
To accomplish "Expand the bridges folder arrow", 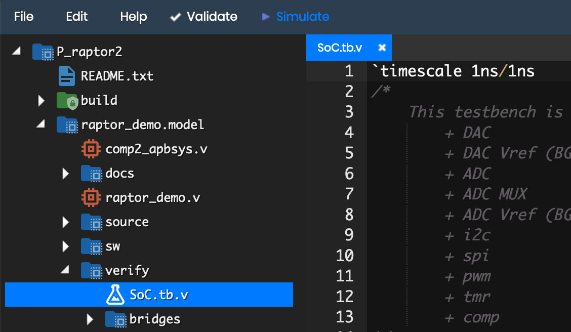I will coord(90,319).
